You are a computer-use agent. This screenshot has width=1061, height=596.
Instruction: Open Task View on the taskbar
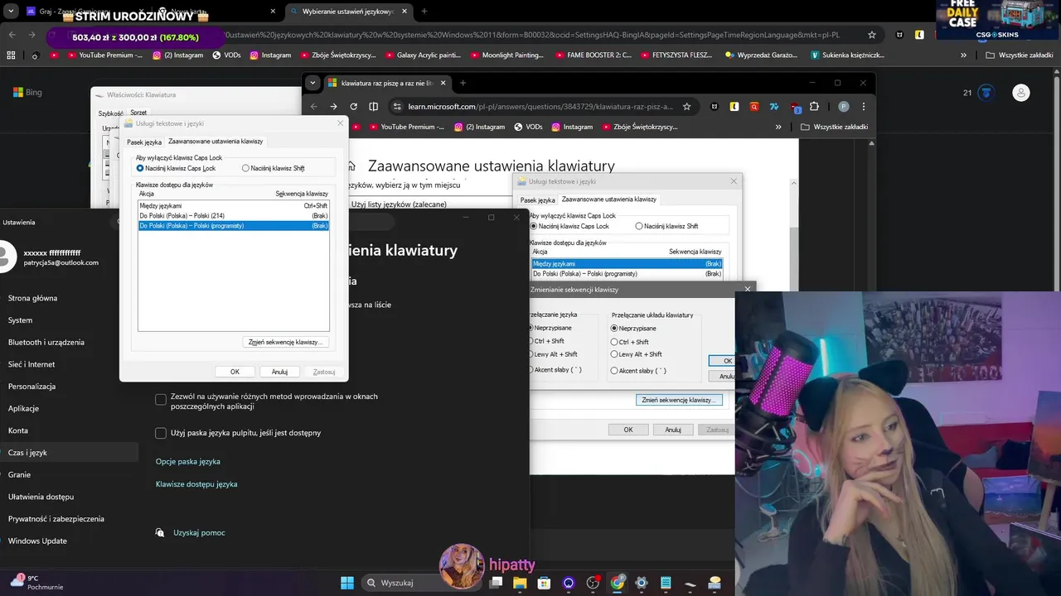[x=496, y=583]
